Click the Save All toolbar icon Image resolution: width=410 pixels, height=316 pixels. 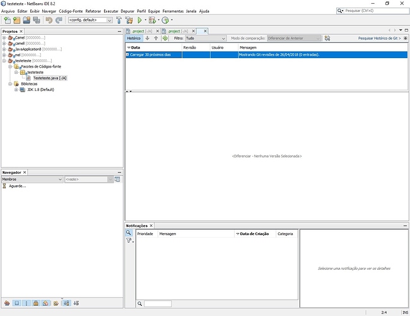[x=37, y=20]
